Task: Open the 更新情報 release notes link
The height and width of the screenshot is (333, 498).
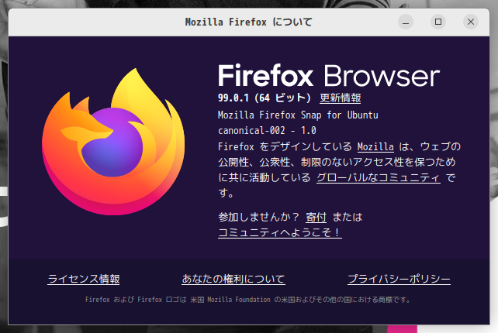Action: click(341, 98)
